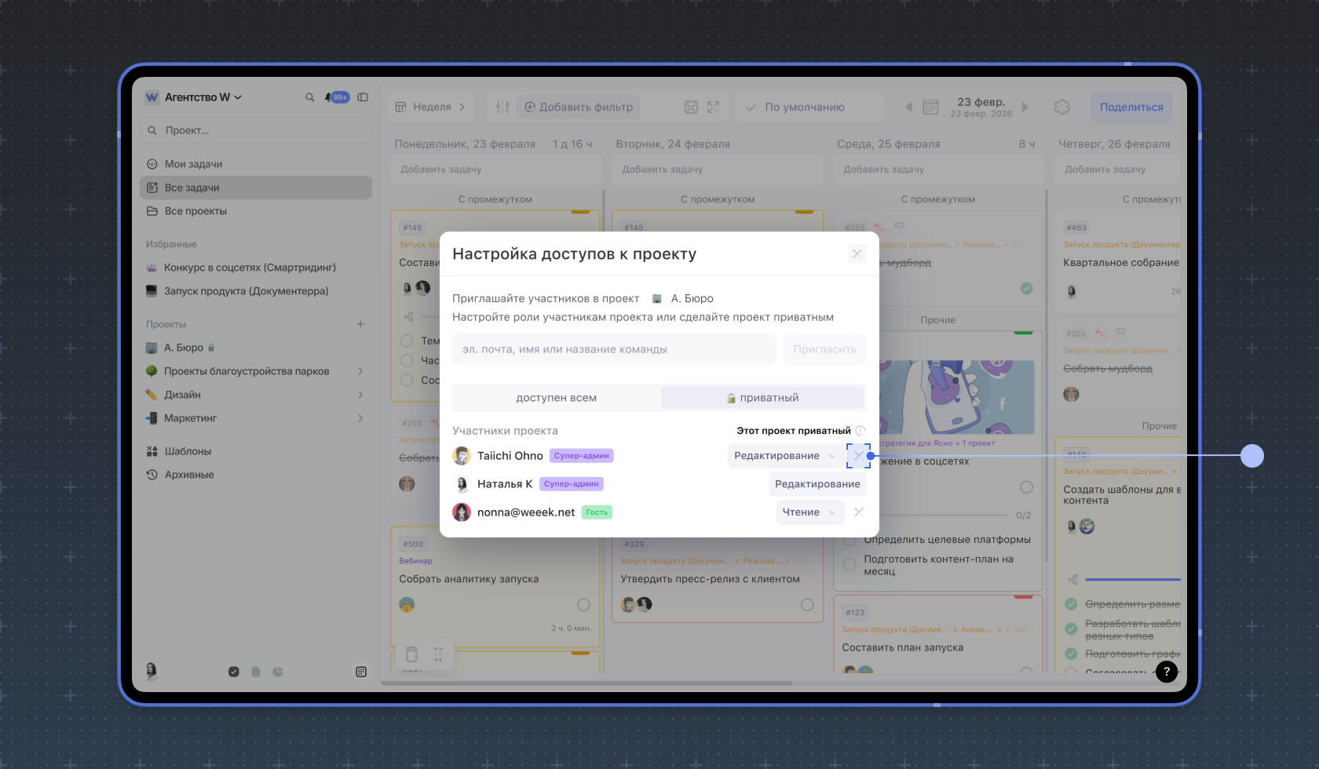The width and height of the screenshot is (1319, 769).
Task: Click the email or team name invite field
Action: pos(613,349)
